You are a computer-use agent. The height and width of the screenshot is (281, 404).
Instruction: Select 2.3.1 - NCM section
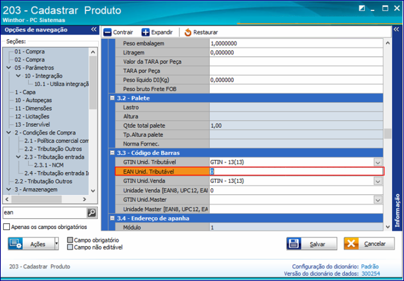pos(49,165)
